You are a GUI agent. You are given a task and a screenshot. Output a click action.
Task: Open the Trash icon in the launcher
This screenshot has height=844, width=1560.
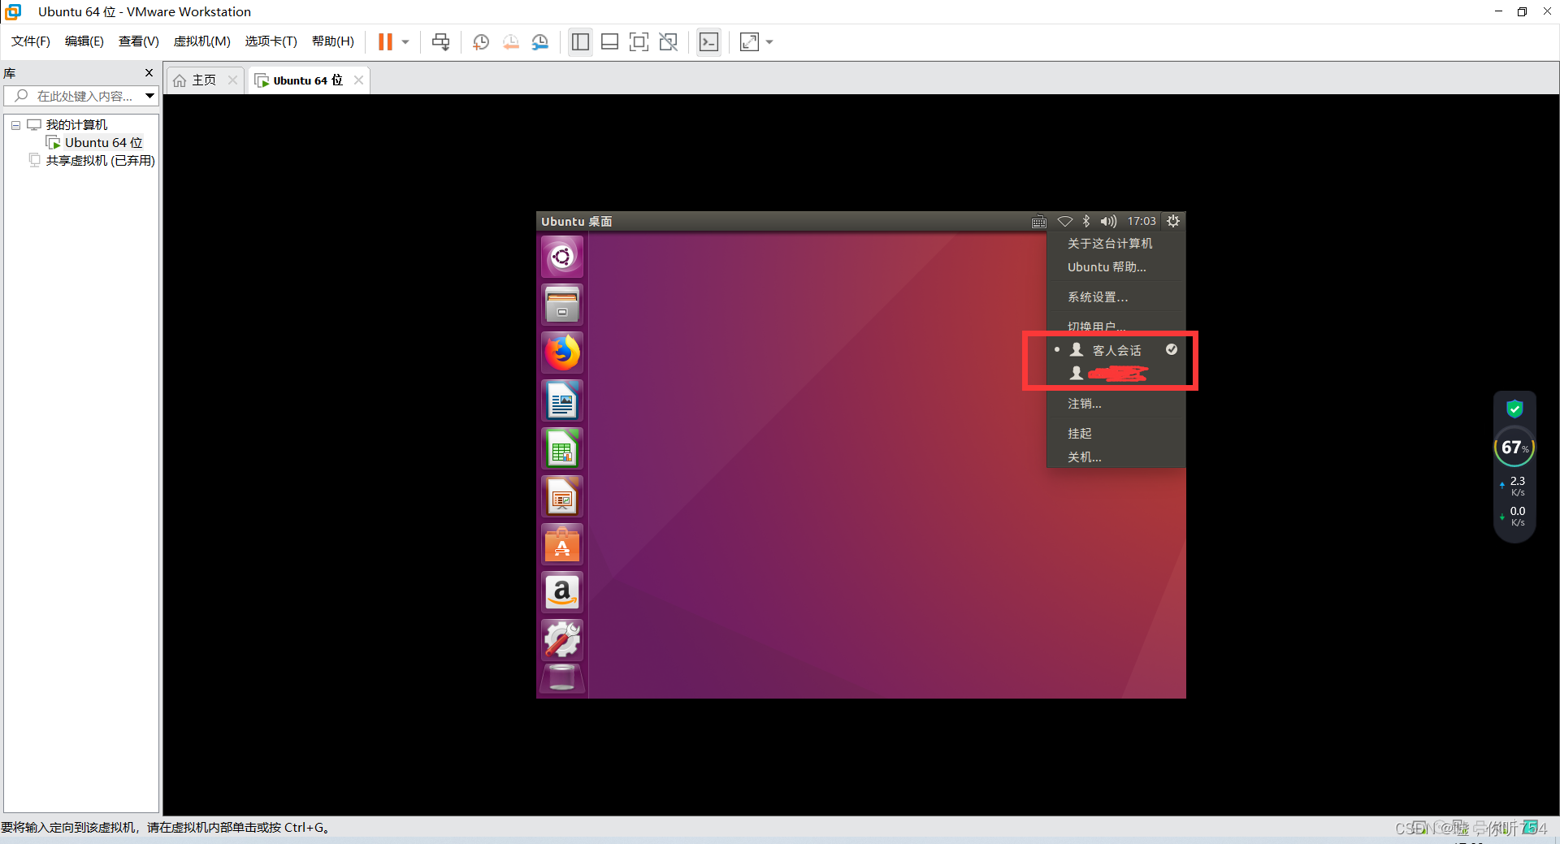tap(562, 678)
